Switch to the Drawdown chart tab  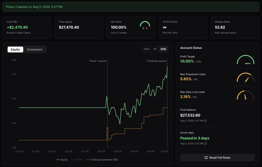click(35, 49)
